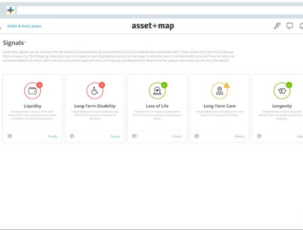Screen dimensions: 303x230
Task: Open Details link on Long-Term Disability card
Action: (x=115, y=136)
